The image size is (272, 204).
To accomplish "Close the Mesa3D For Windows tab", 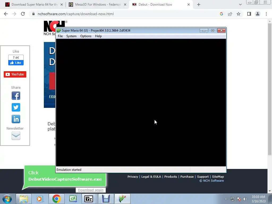I will pyautogui.click(x=125, y=5).
